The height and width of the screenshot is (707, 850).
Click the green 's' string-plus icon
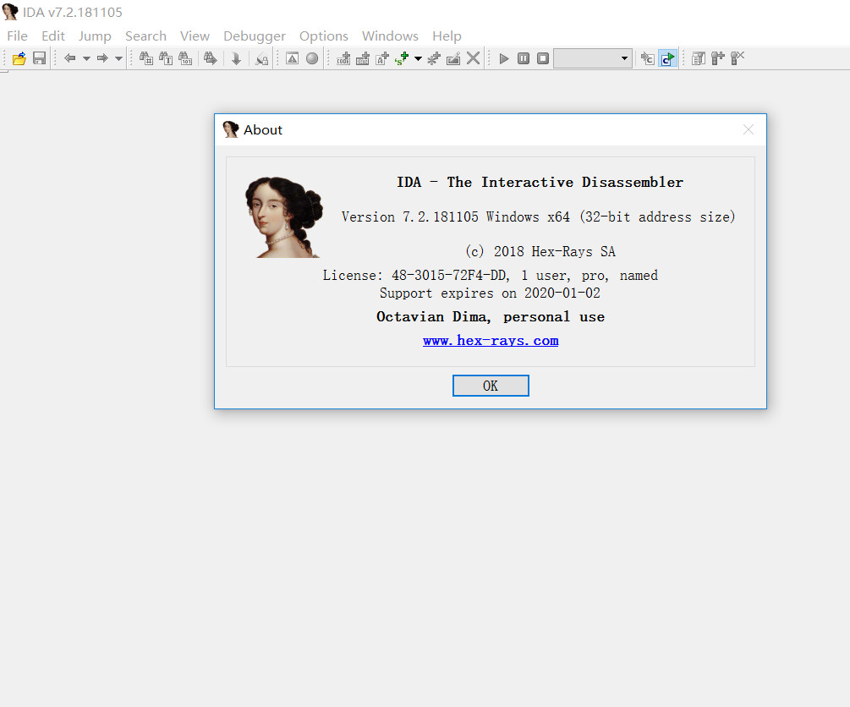coord(402,58)
